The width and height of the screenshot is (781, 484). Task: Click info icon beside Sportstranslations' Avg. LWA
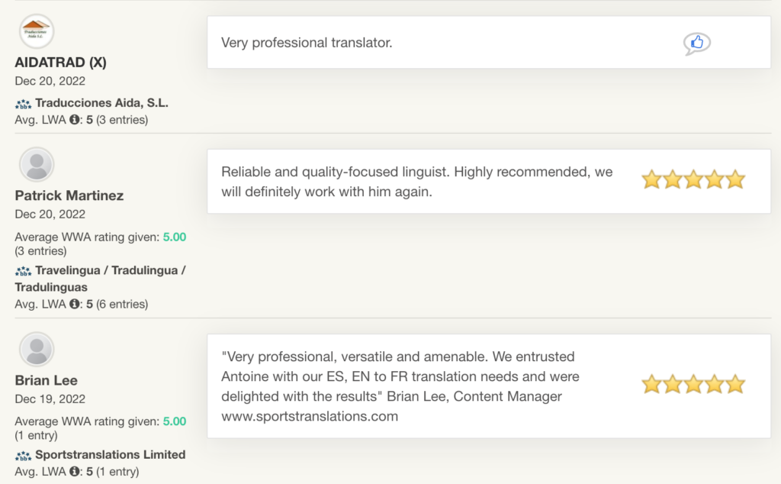pyautogui.click(x=75, y=472)
